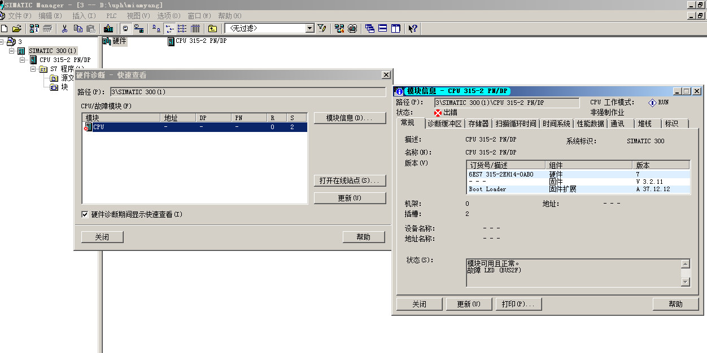Switch to Online view toolbar icon
The image size is (707, 353).
tap(138, 28)
